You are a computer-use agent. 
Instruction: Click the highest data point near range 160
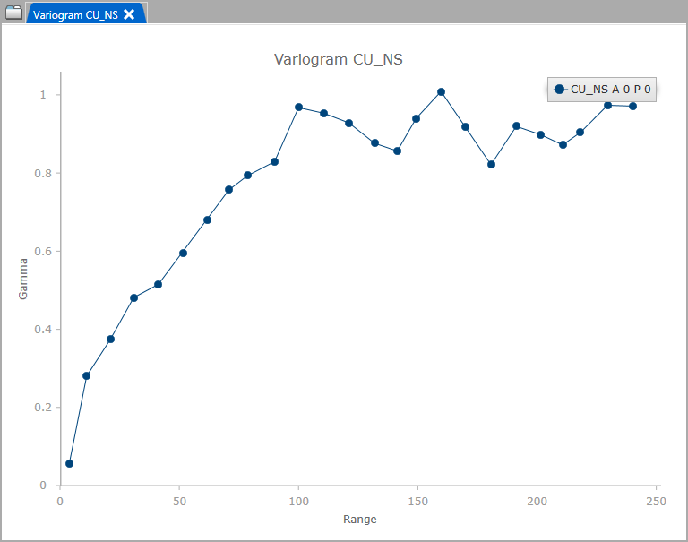[442, 91]
